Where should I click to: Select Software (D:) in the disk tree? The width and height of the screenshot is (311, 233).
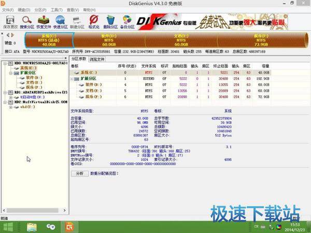(34, 78)
